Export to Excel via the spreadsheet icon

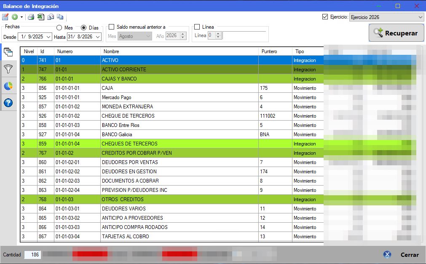(41, 17)
